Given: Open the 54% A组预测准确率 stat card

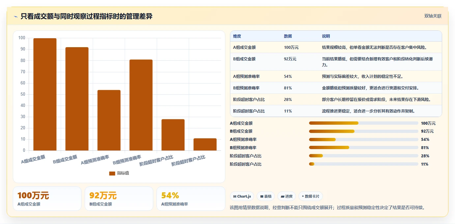Looking at the screenshot, I should click(191, 199).
